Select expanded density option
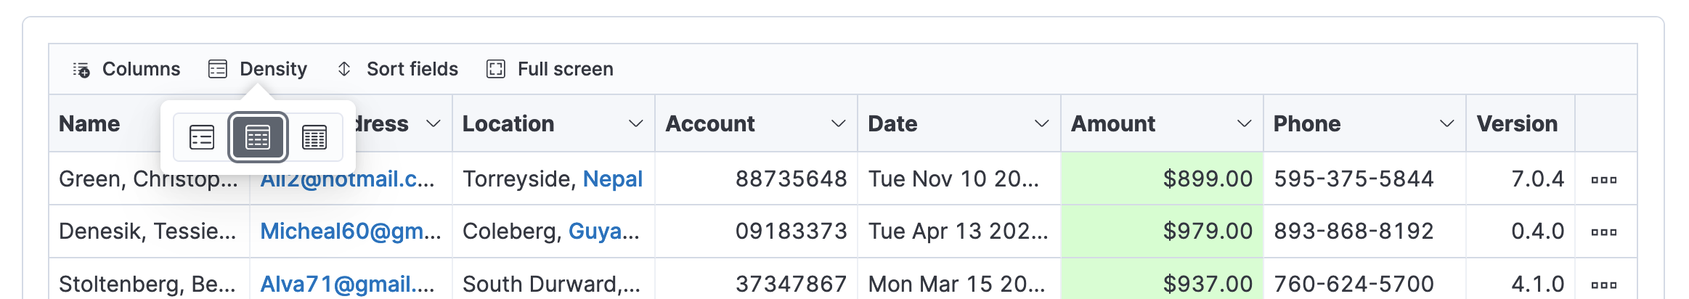1689x299 pixels. click(202, 137)
